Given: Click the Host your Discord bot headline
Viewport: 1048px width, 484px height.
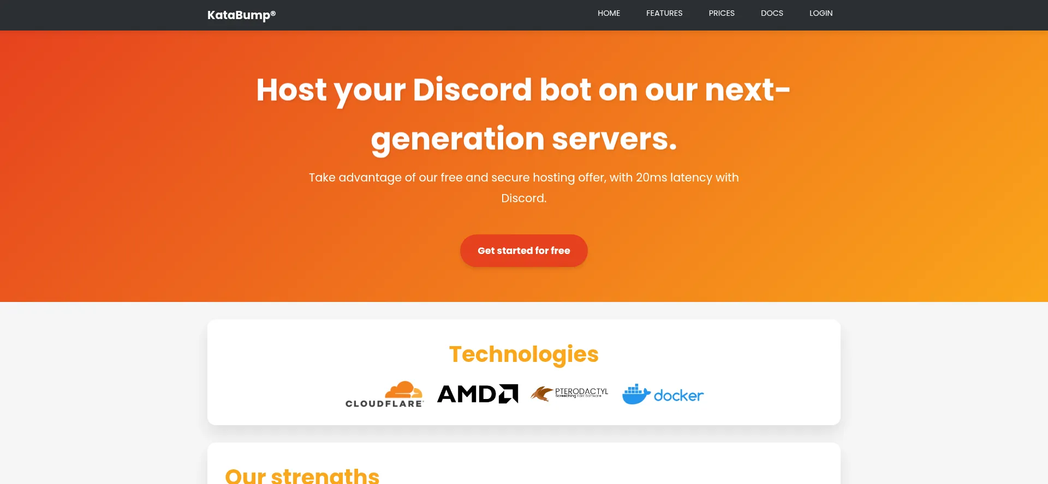Looking at the screenshot, I should [524, 114].
